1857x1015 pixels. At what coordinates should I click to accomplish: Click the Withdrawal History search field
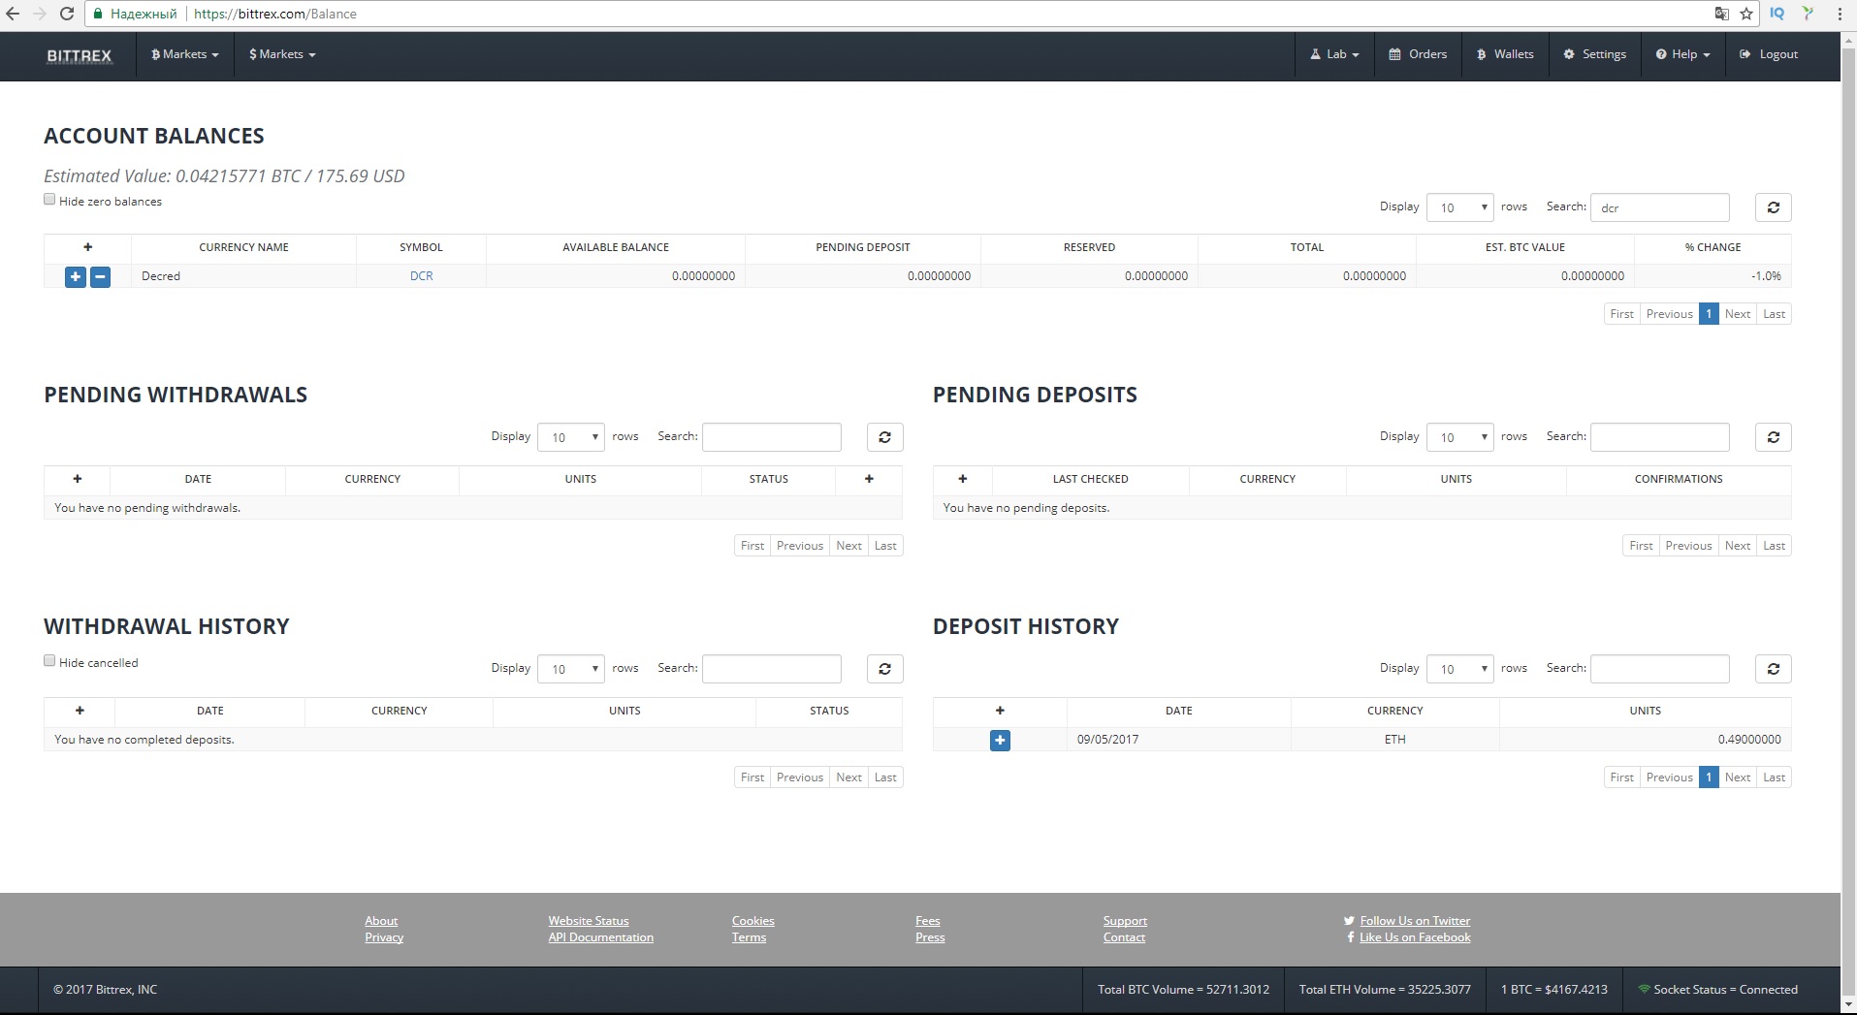click(x=771, y=669)
